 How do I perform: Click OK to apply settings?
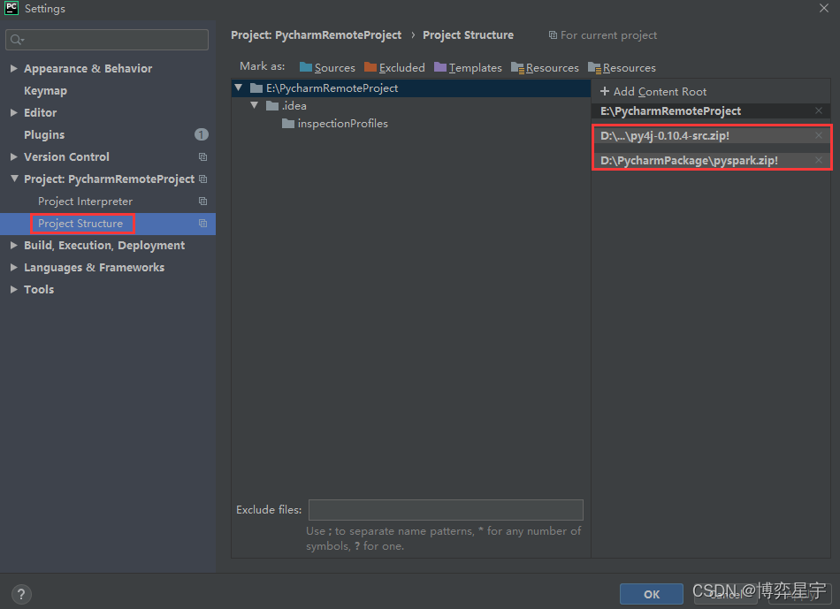652,594
